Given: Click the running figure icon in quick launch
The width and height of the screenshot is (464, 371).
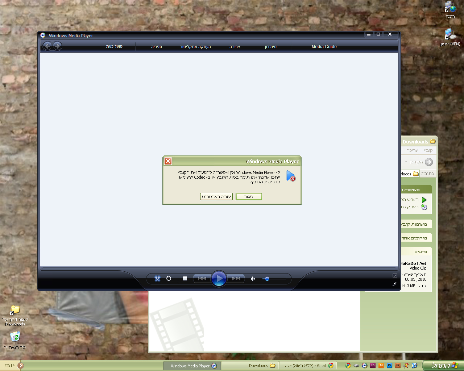Looking at the screenshot, I should point(406,366).
